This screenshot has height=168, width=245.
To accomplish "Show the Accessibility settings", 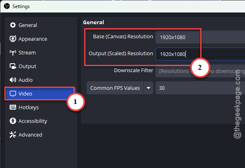I will tap(41, 121).
